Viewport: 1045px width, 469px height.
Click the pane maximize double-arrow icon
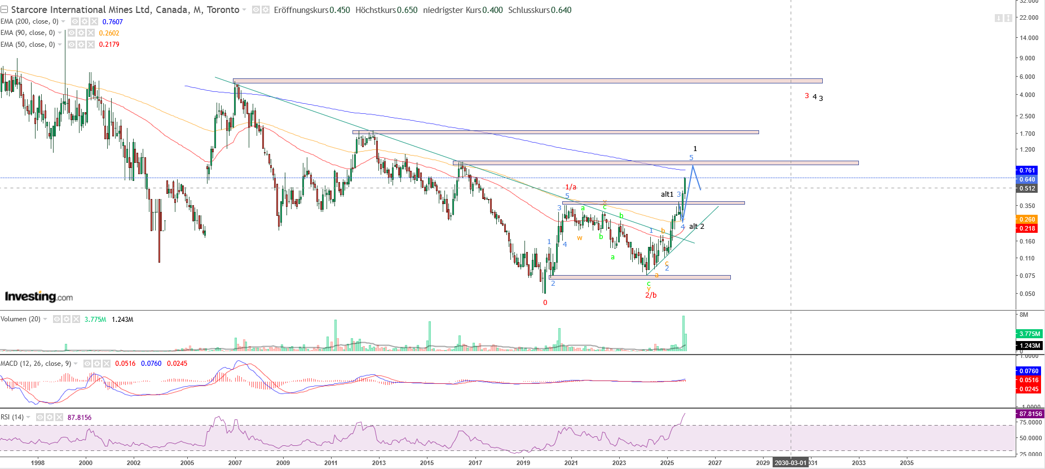tap(1008, 18)
